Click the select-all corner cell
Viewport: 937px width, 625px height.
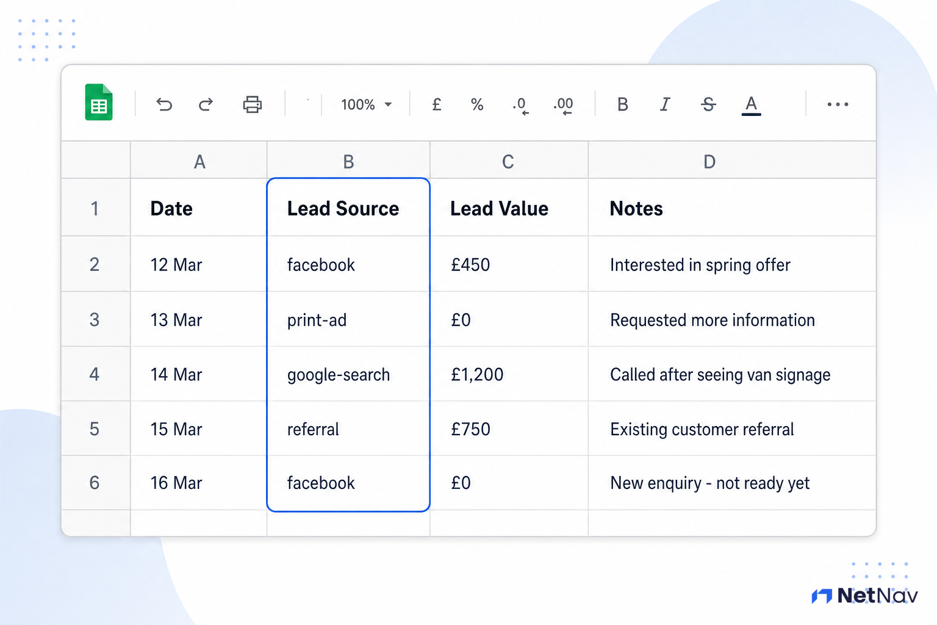click(96, 161)
